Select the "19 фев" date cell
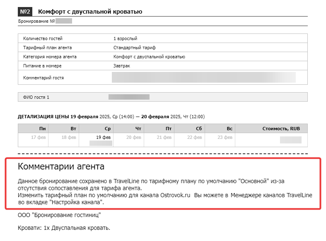 103,137
